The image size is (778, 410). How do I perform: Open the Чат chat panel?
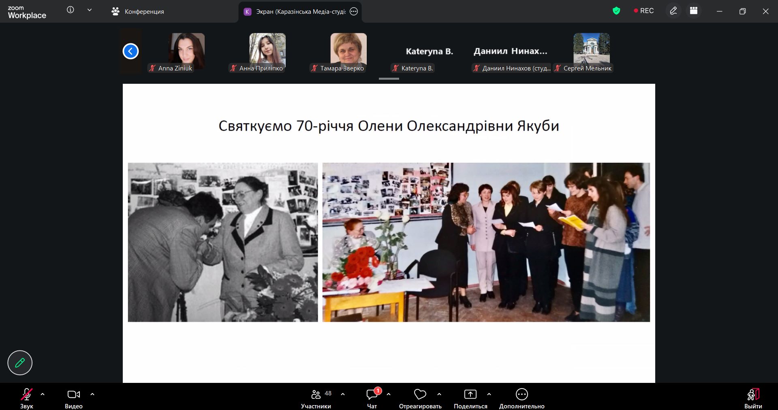(x=372, y=398)
